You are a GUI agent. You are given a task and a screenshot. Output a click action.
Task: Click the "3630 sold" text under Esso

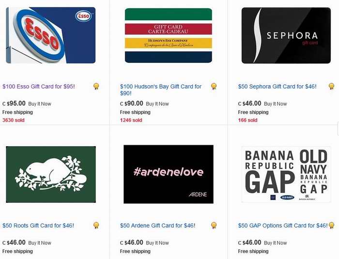14,120
